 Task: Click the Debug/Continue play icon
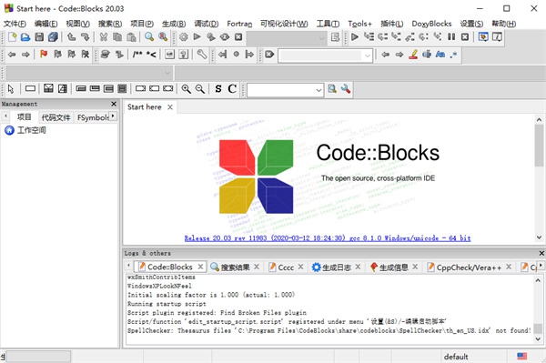coord(355,37)
